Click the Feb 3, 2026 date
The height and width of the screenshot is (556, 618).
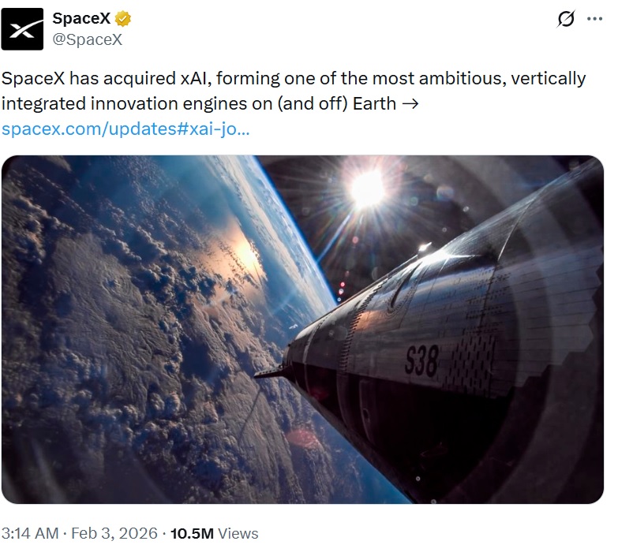point(113,533)
